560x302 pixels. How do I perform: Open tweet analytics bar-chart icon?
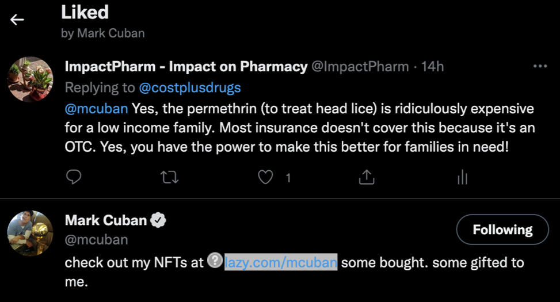462,178
